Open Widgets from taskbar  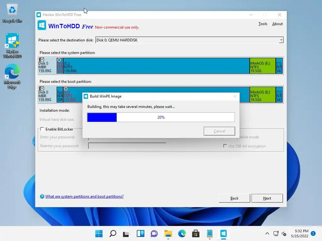click(x=141, y=233)
